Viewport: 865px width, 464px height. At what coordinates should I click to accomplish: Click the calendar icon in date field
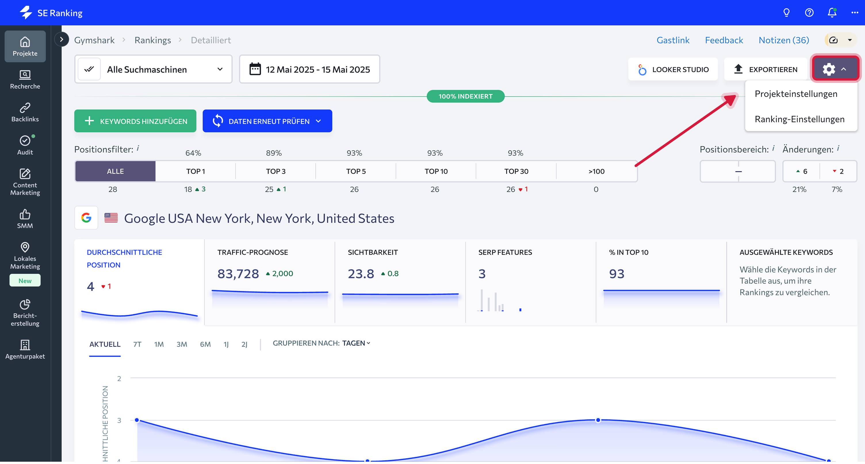(255, 69)
